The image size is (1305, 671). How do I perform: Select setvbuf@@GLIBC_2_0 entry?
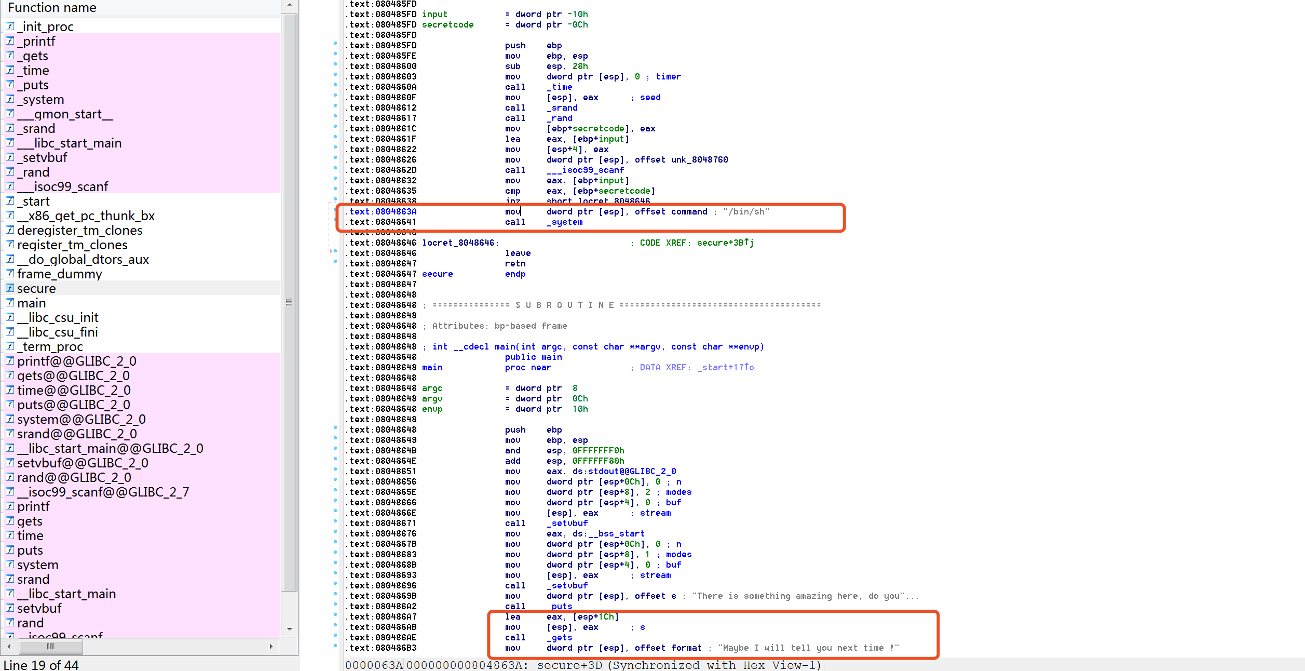pos(83,463)
